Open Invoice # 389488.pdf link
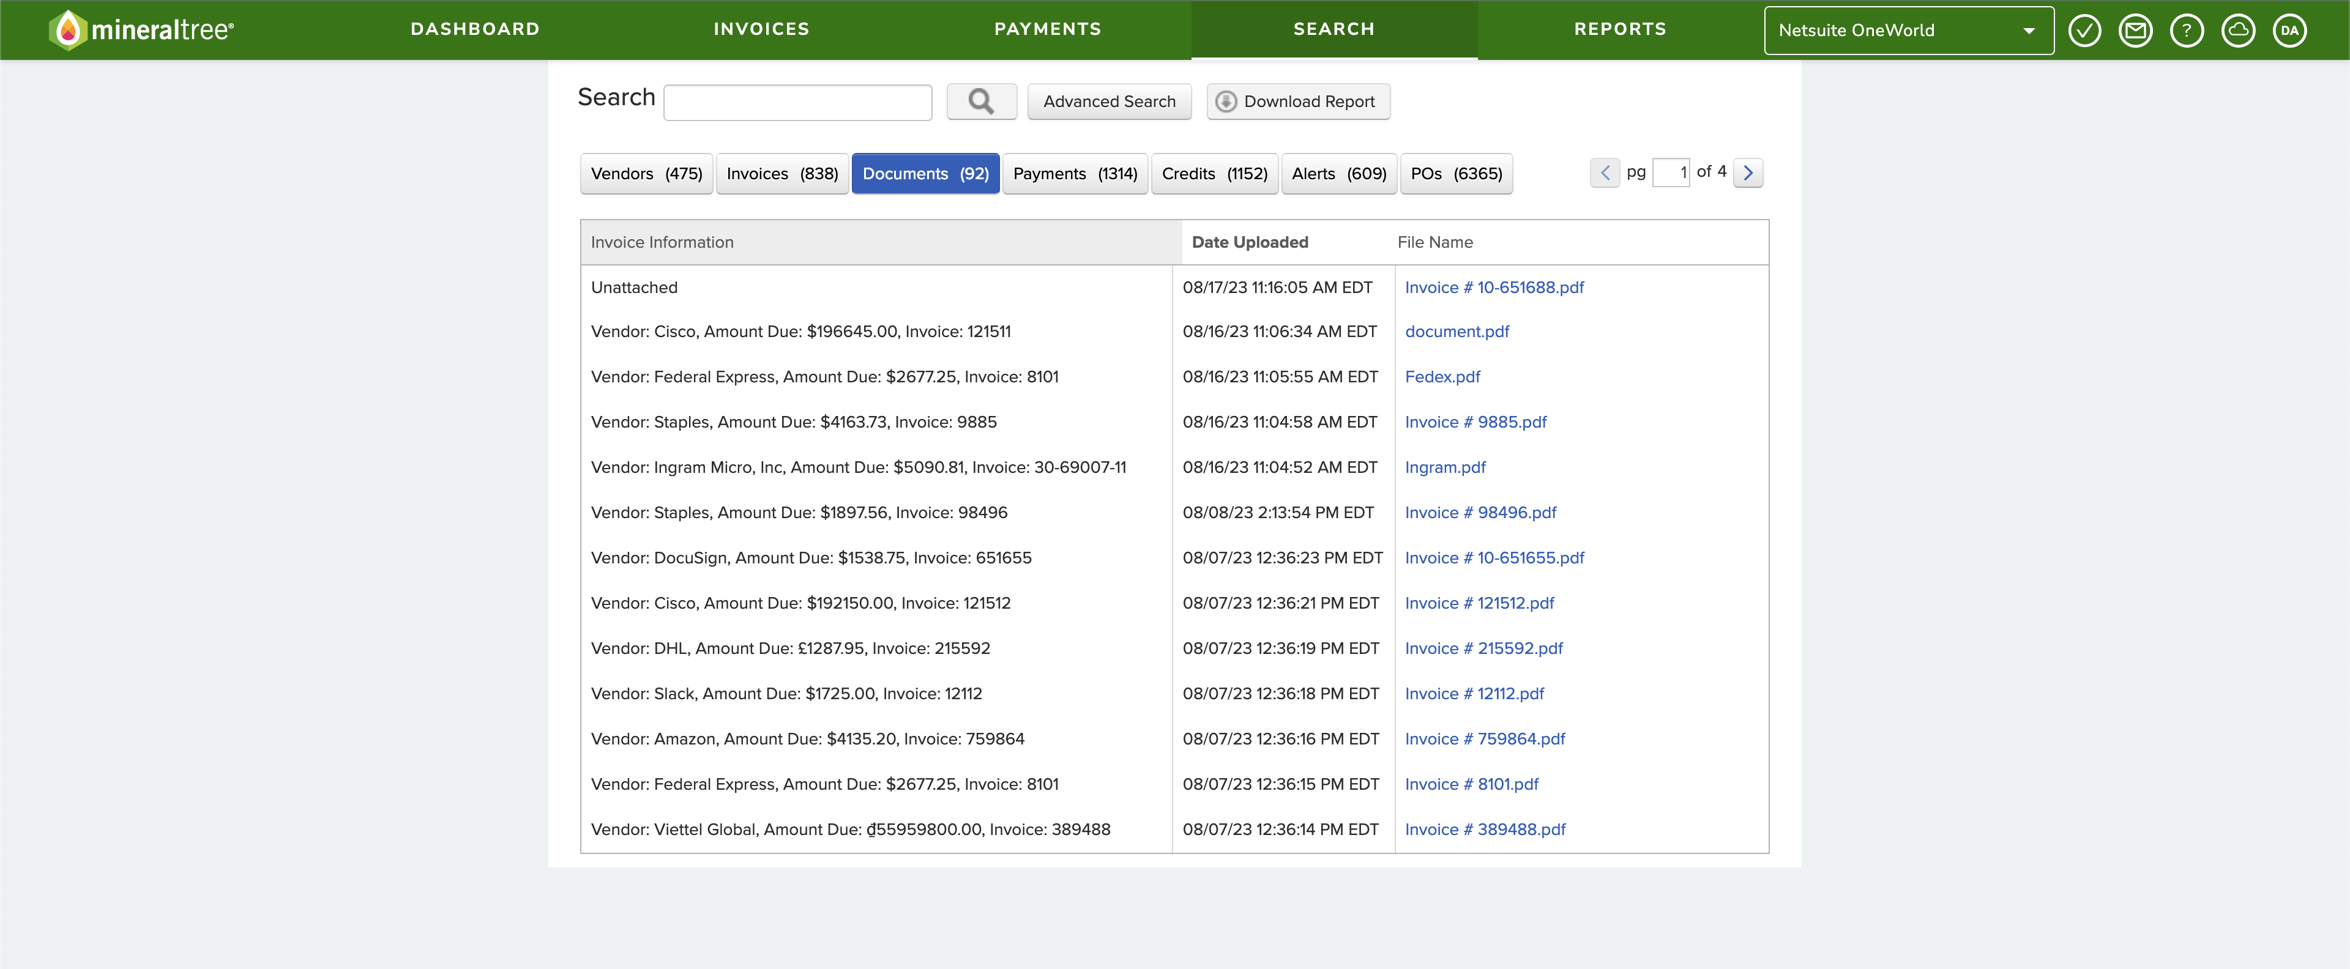 [x=1485, y=830]
